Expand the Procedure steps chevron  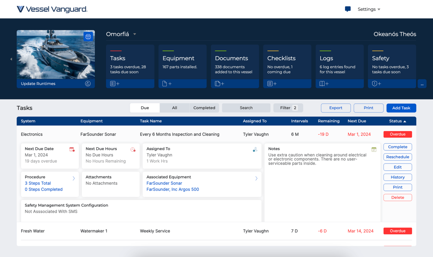tap(74, 178)
